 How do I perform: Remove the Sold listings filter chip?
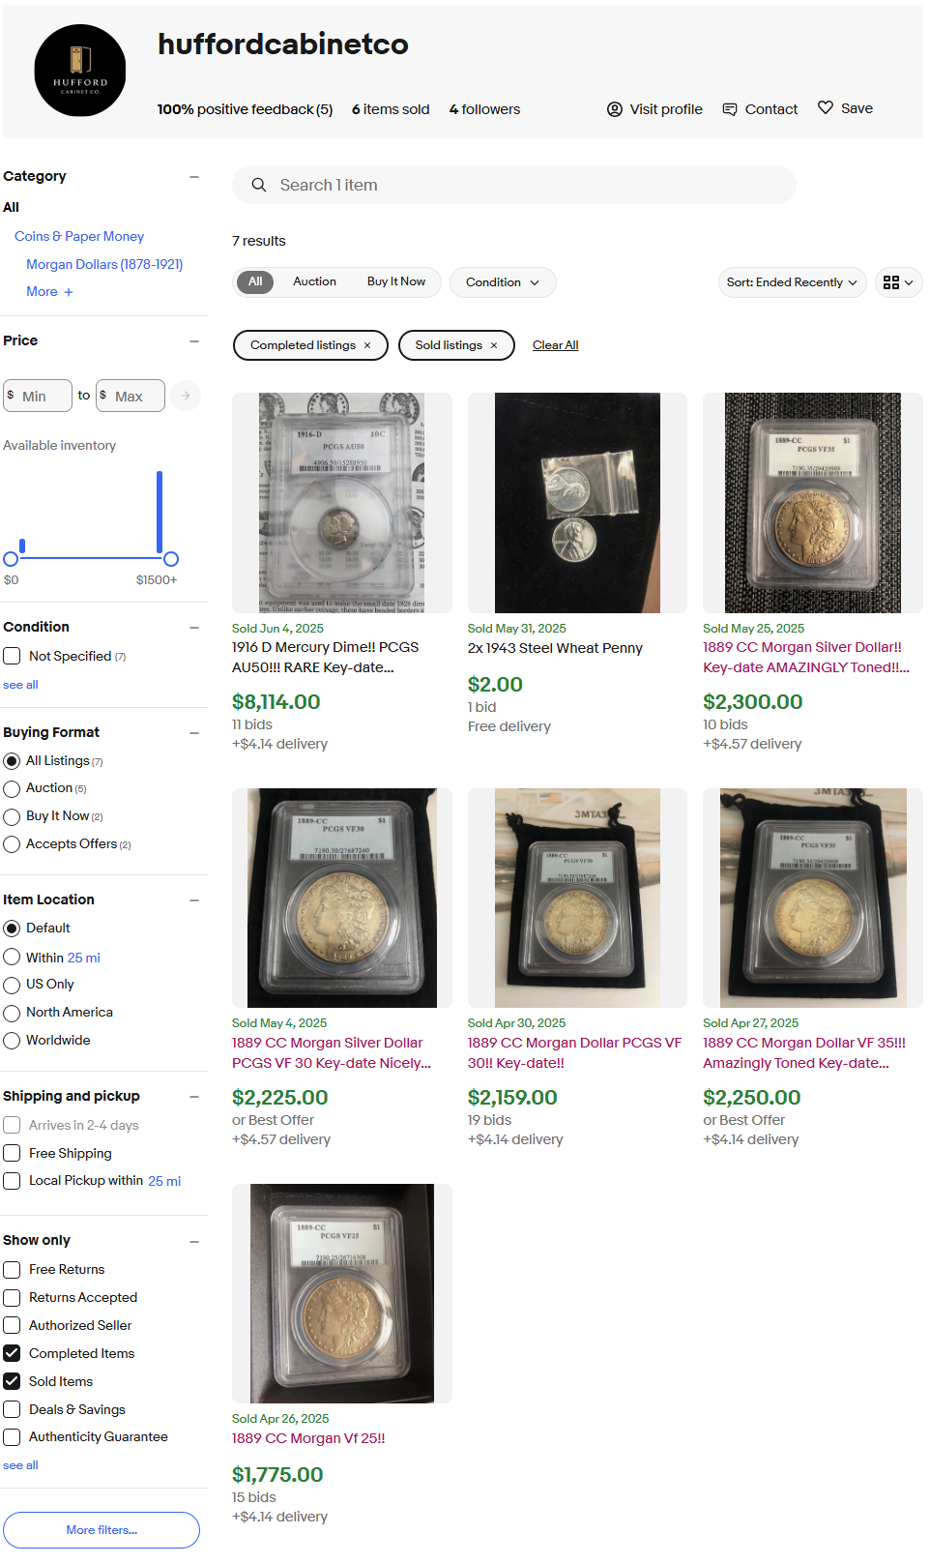tap(494, 345)
